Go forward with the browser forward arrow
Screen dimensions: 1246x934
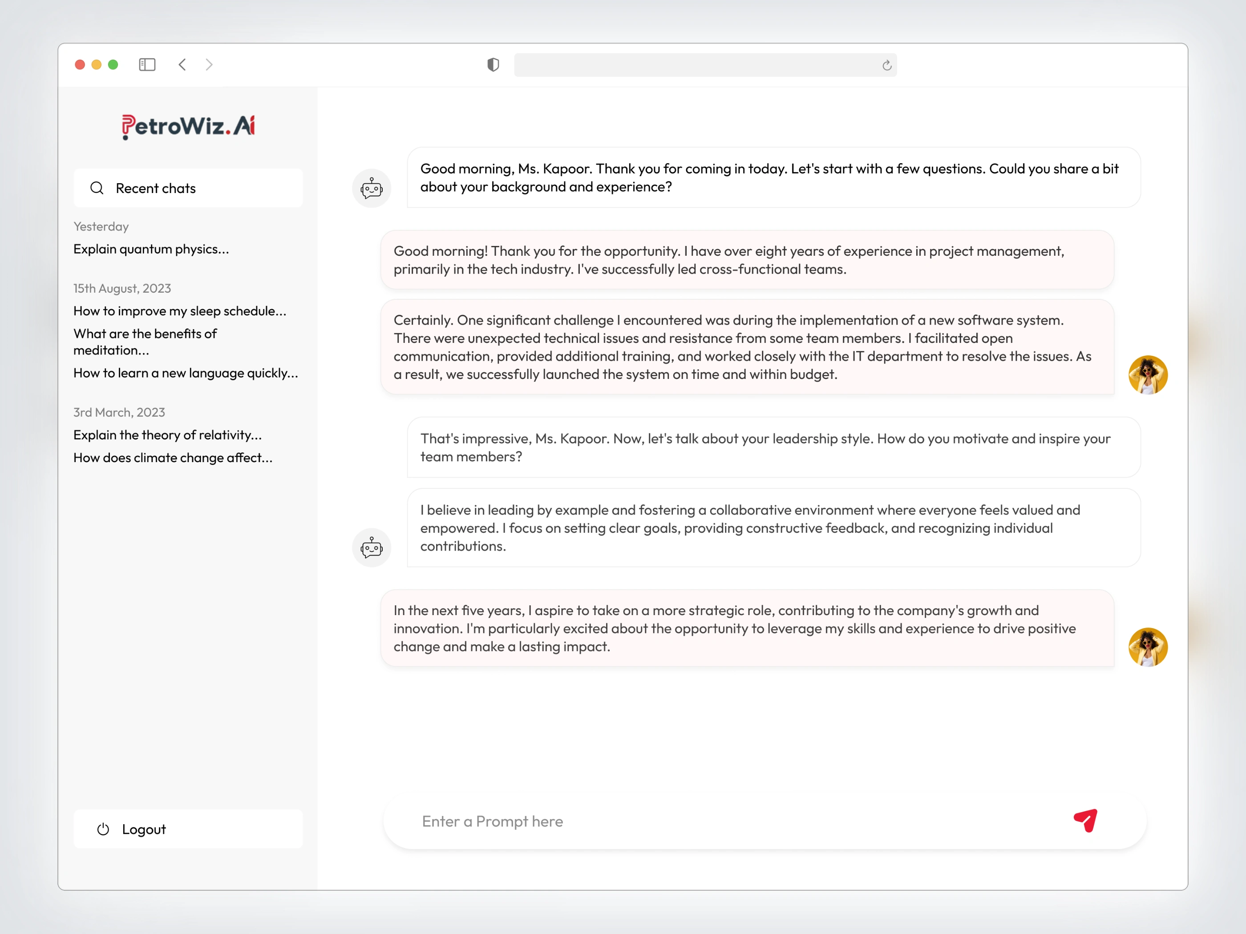point(209,65)
